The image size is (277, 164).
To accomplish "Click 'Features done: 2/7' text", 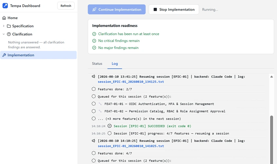I will (x=115, y=89).
